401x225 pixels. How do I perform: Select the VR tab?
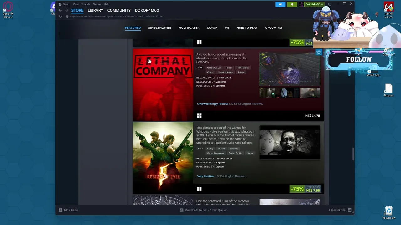[x=227, y=27]
